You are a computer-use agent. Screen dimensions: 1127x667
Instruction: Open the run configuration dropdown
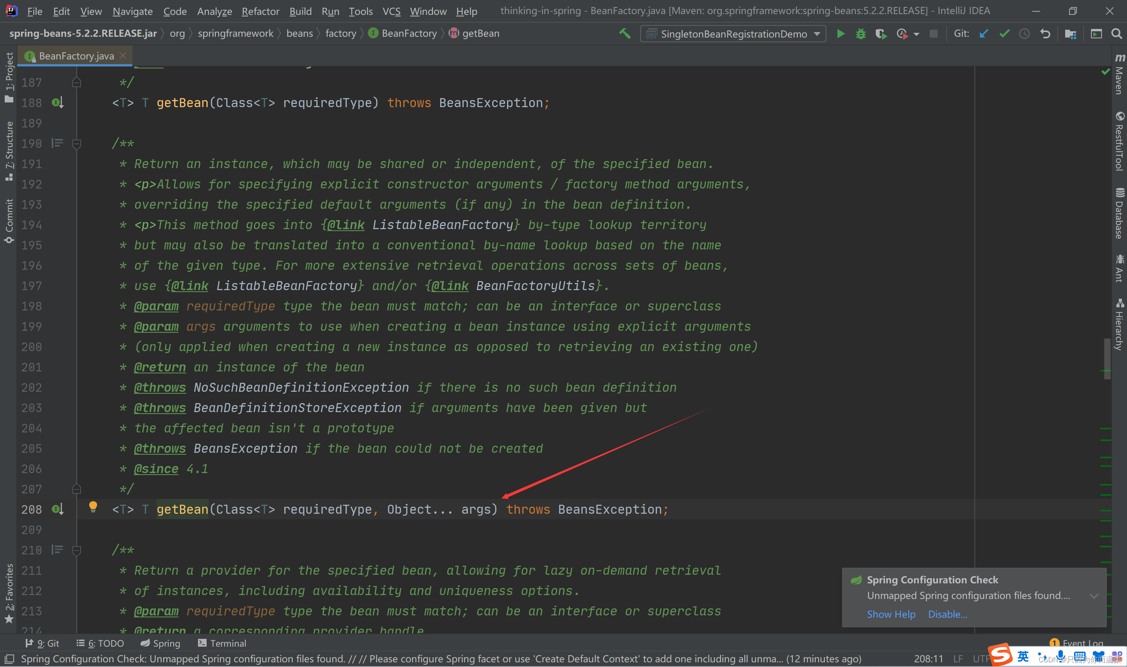(x=733, y=34)
